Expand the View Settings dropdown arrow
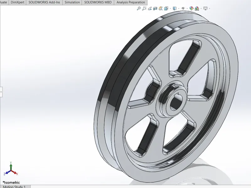Image resolution: width=251 pixels, height=188 pixels. pyautogui.click(x=209, y=8)
